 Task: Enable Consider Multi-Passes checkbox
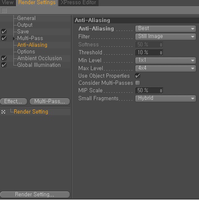click(137, 83)
